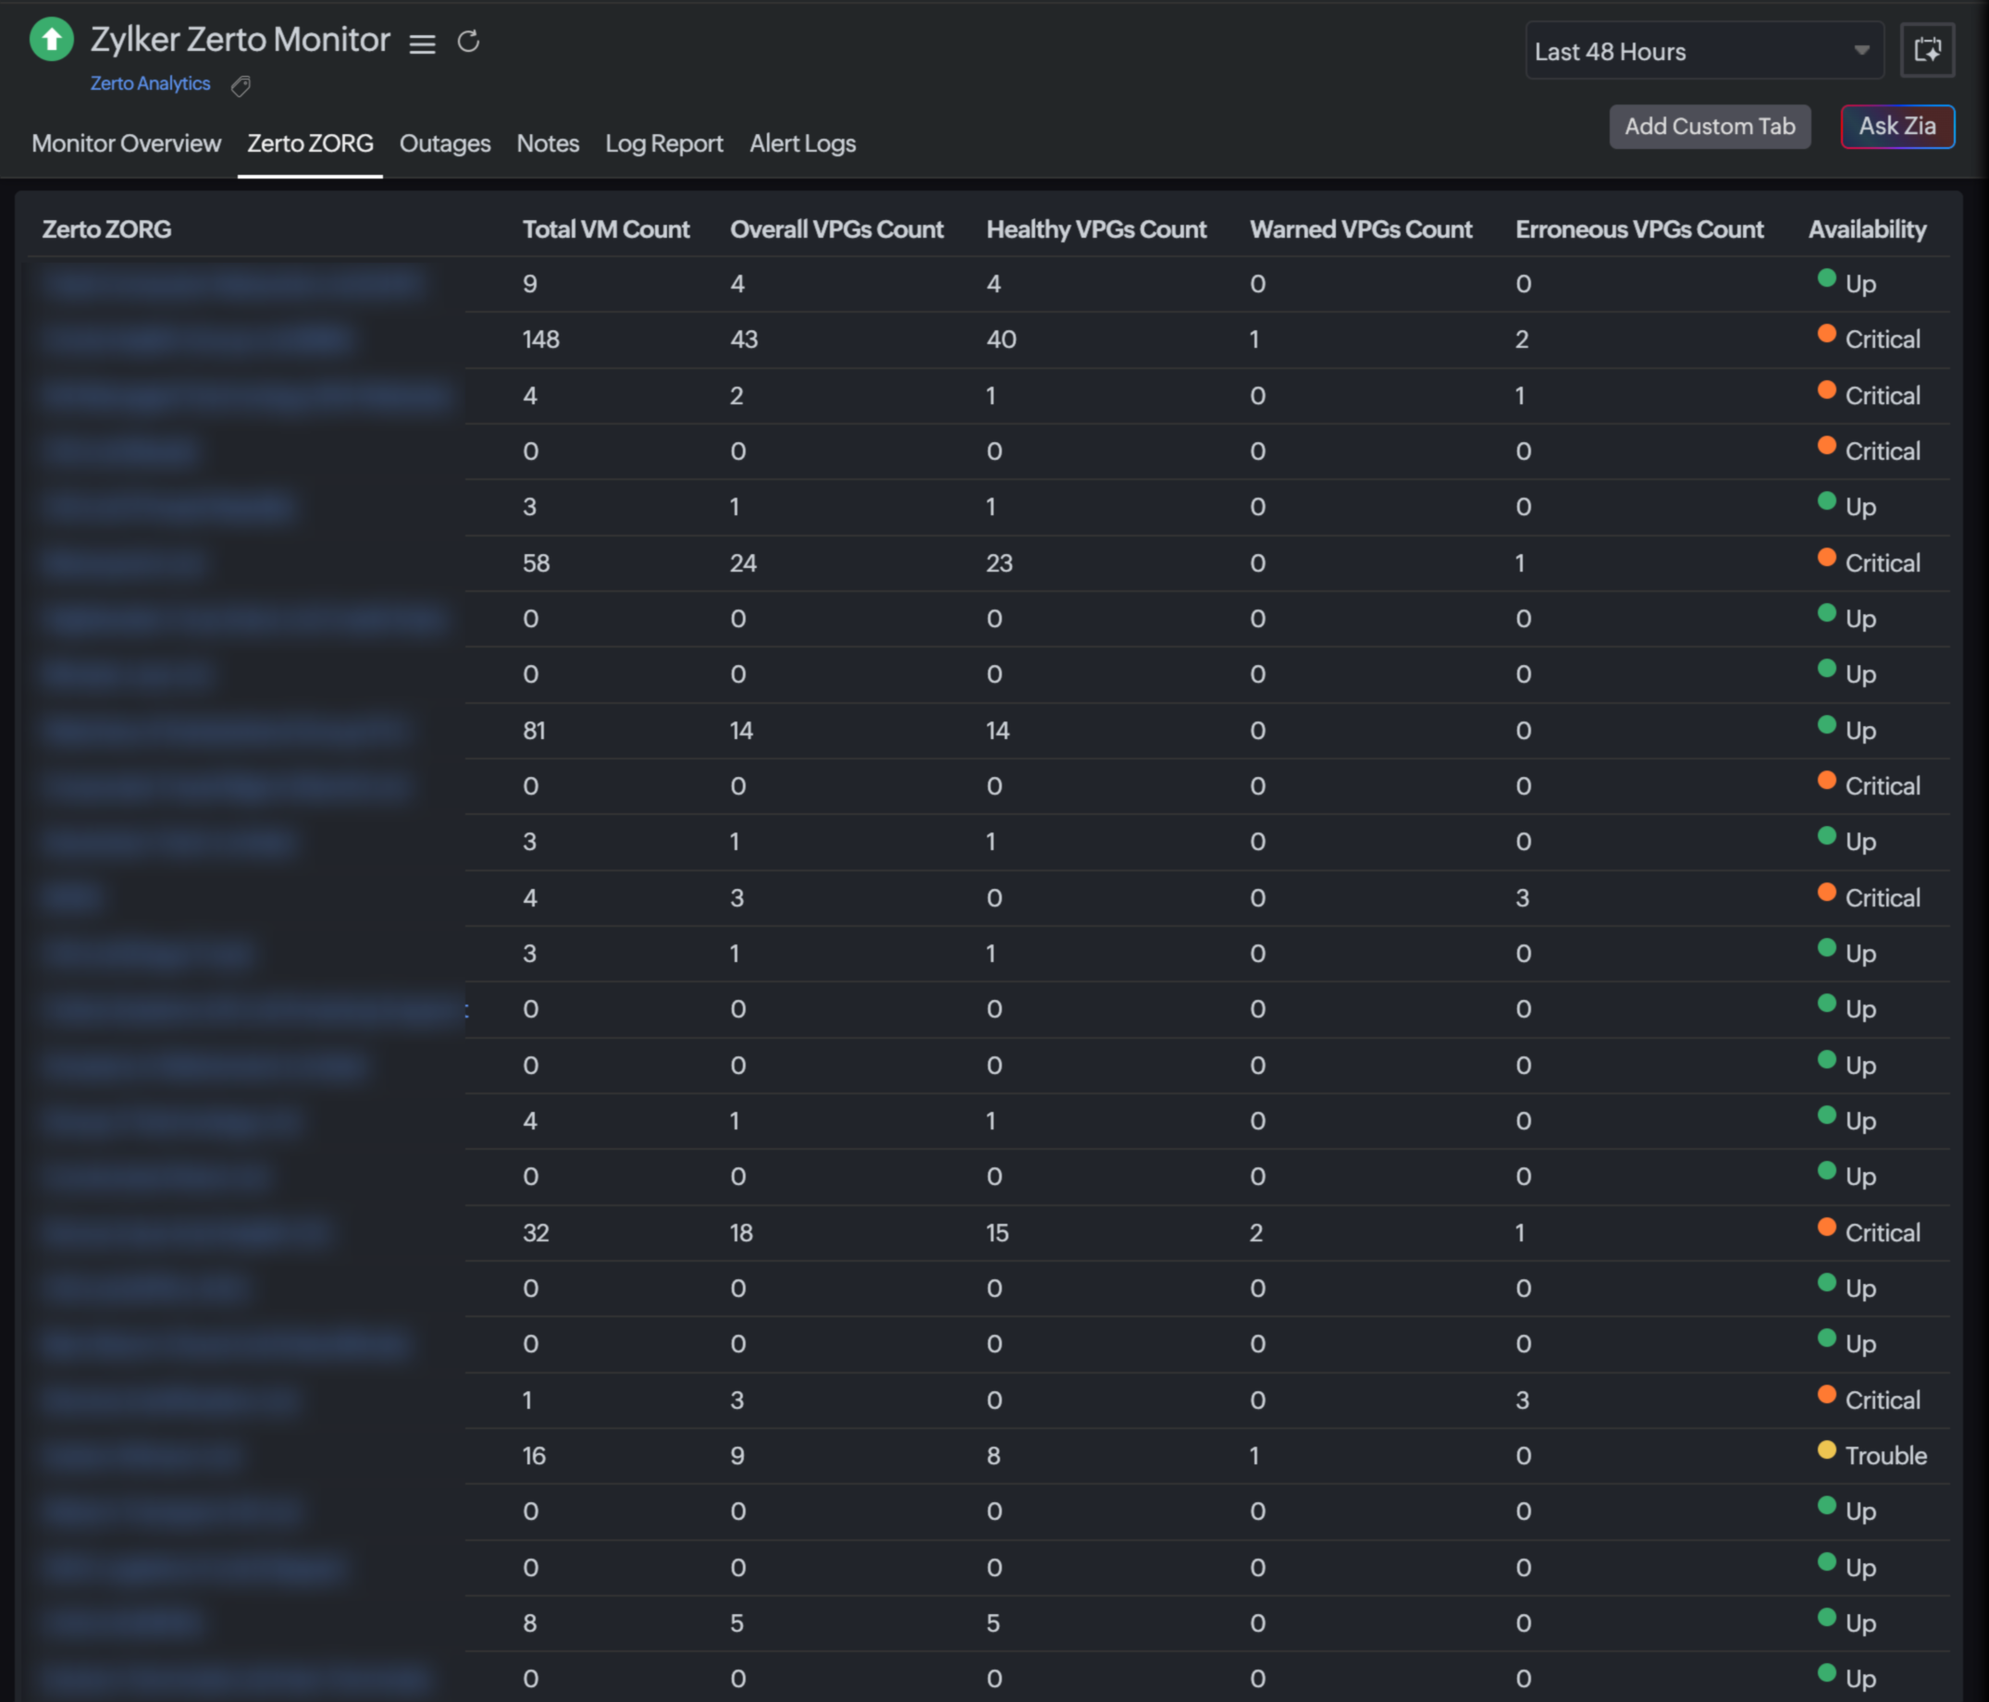
Task: Click the green up-arrow monitor status icon
Action: [52, 41]
